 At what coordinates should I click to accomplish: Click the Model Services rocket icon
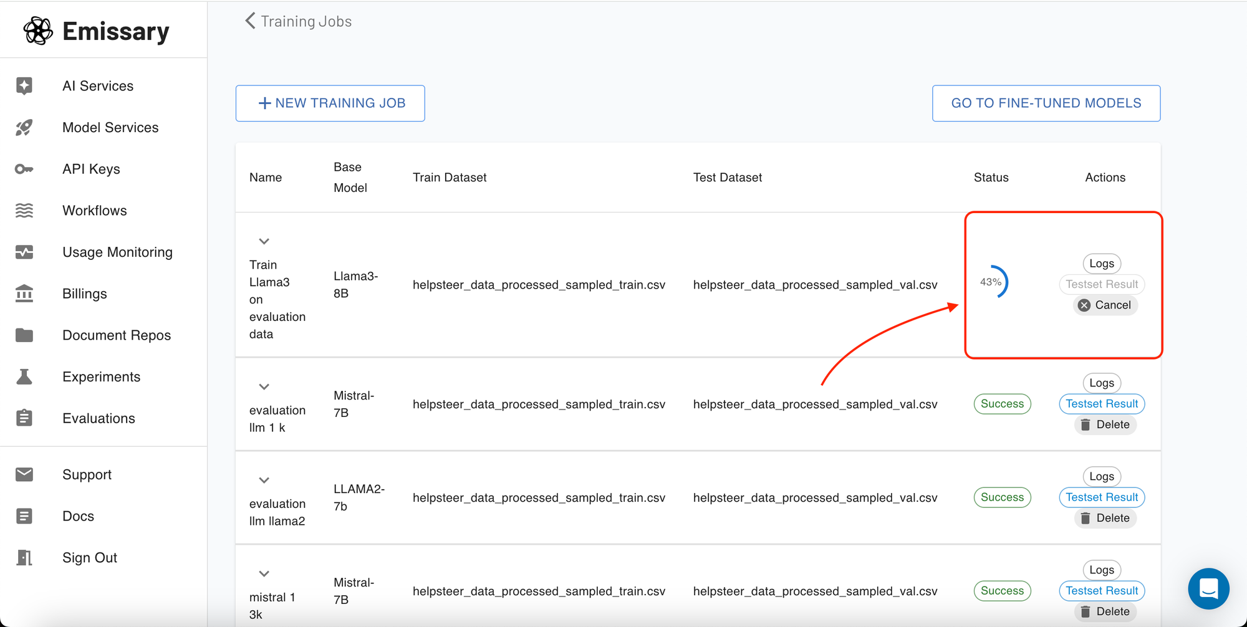pos(24,127)
